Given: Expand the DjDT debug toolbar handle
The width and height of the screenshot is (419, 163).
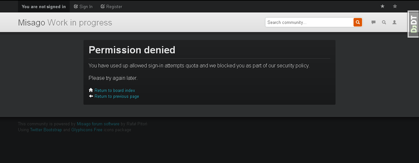Looking at the screenshot, I should [413, 24].
